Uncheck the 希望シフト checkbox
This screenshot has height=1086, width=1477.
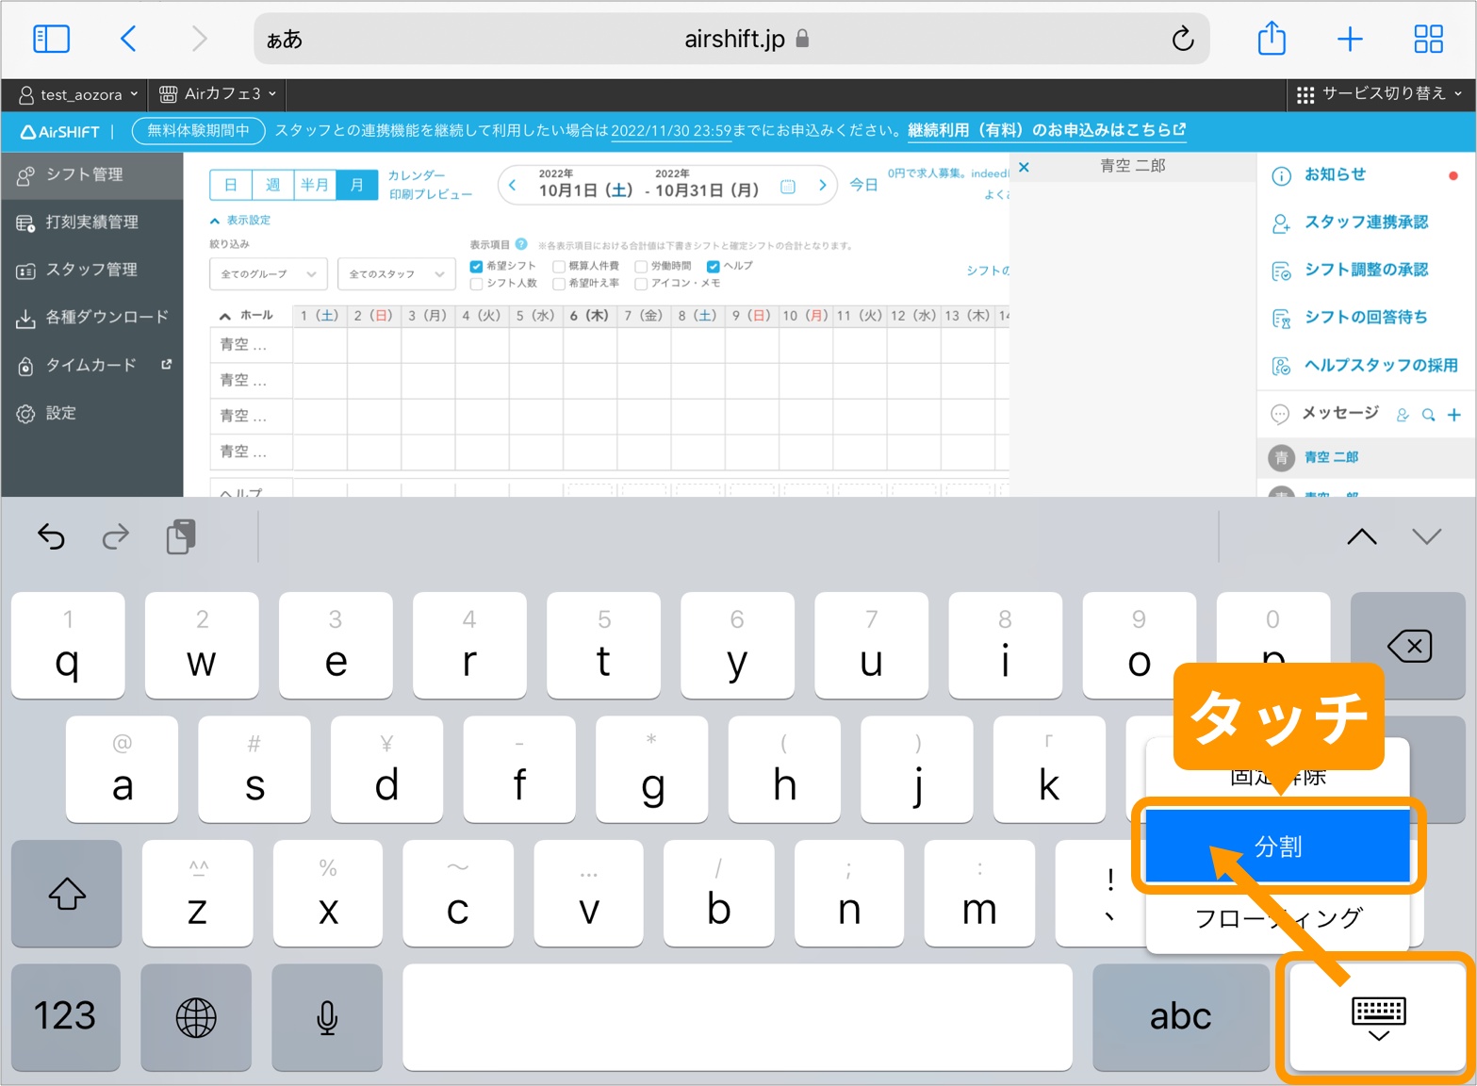point(476,267)
